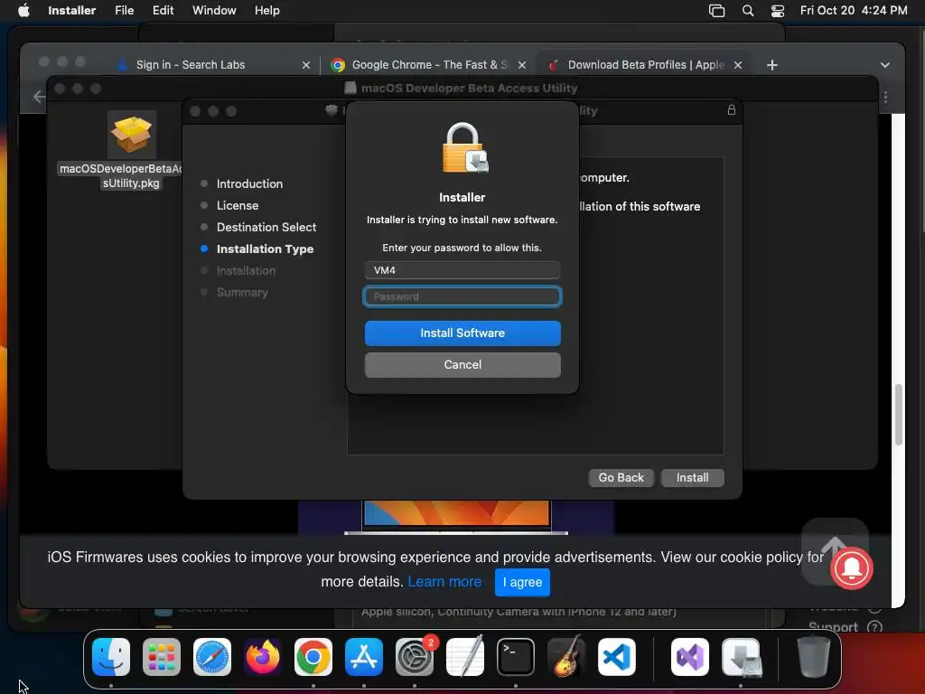This screenshot has height=694, width=925.
Task: Open Visual Studio from the Dock
Action: [690, 657]
